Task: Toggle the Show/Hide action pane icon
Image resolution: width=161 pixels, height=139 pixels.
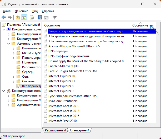Action: tap(46, 18)
